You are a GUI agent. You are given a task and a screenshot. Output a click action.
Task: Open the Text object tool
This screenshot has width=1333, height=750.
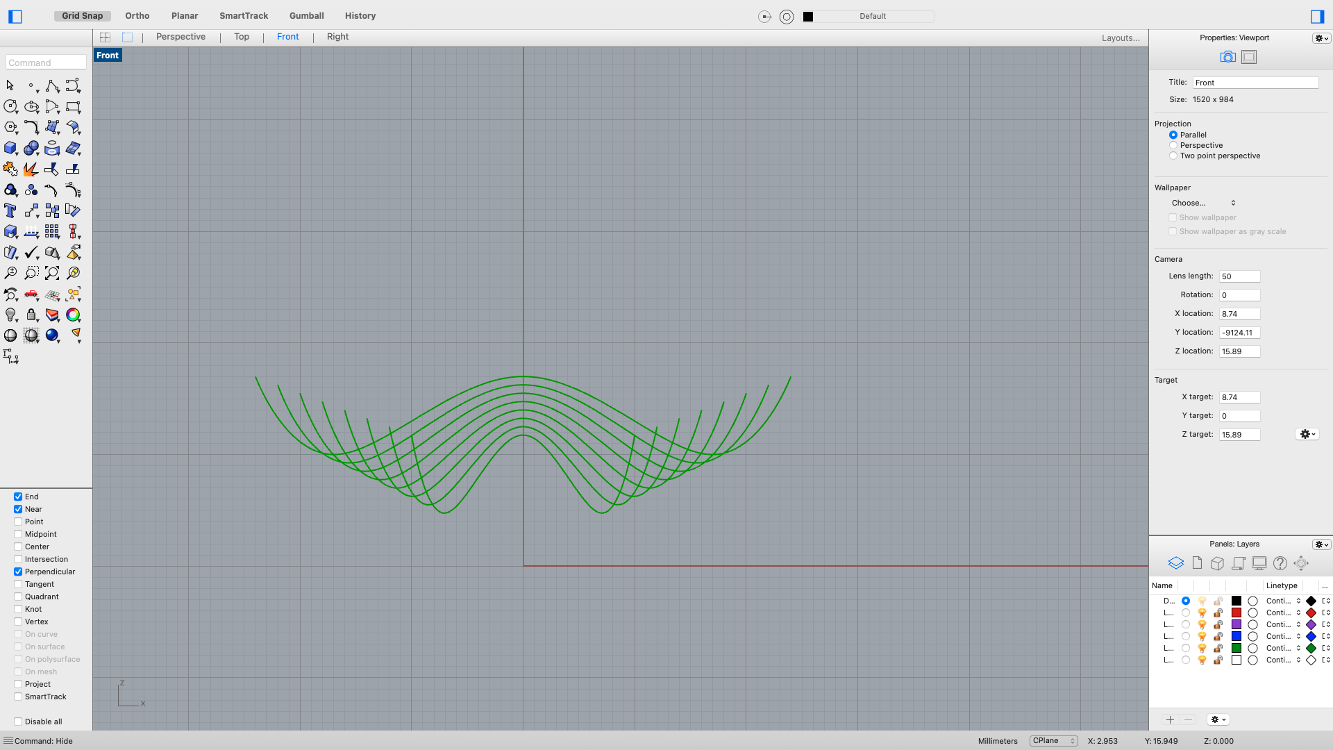10,210
